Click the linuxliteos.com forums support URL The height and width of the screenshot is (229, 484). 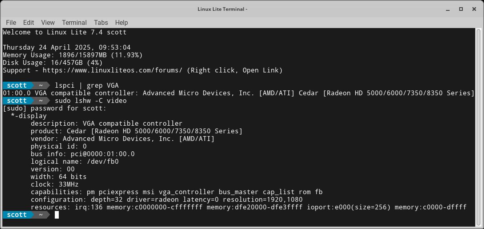pyautogui.click(x=112, y=70)
